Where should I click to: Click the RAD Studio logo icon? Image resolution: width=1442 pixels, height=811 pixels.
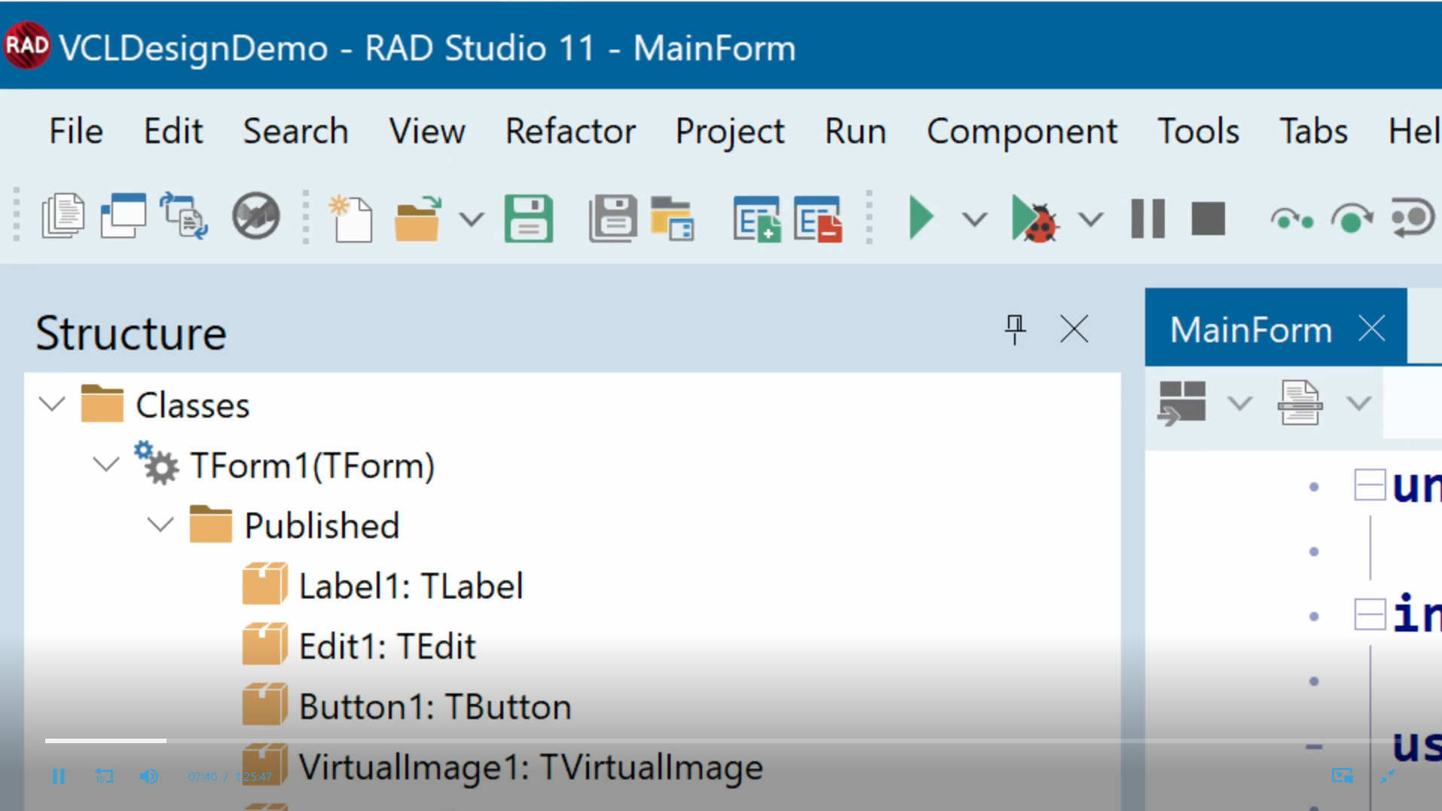click(27, 46)
